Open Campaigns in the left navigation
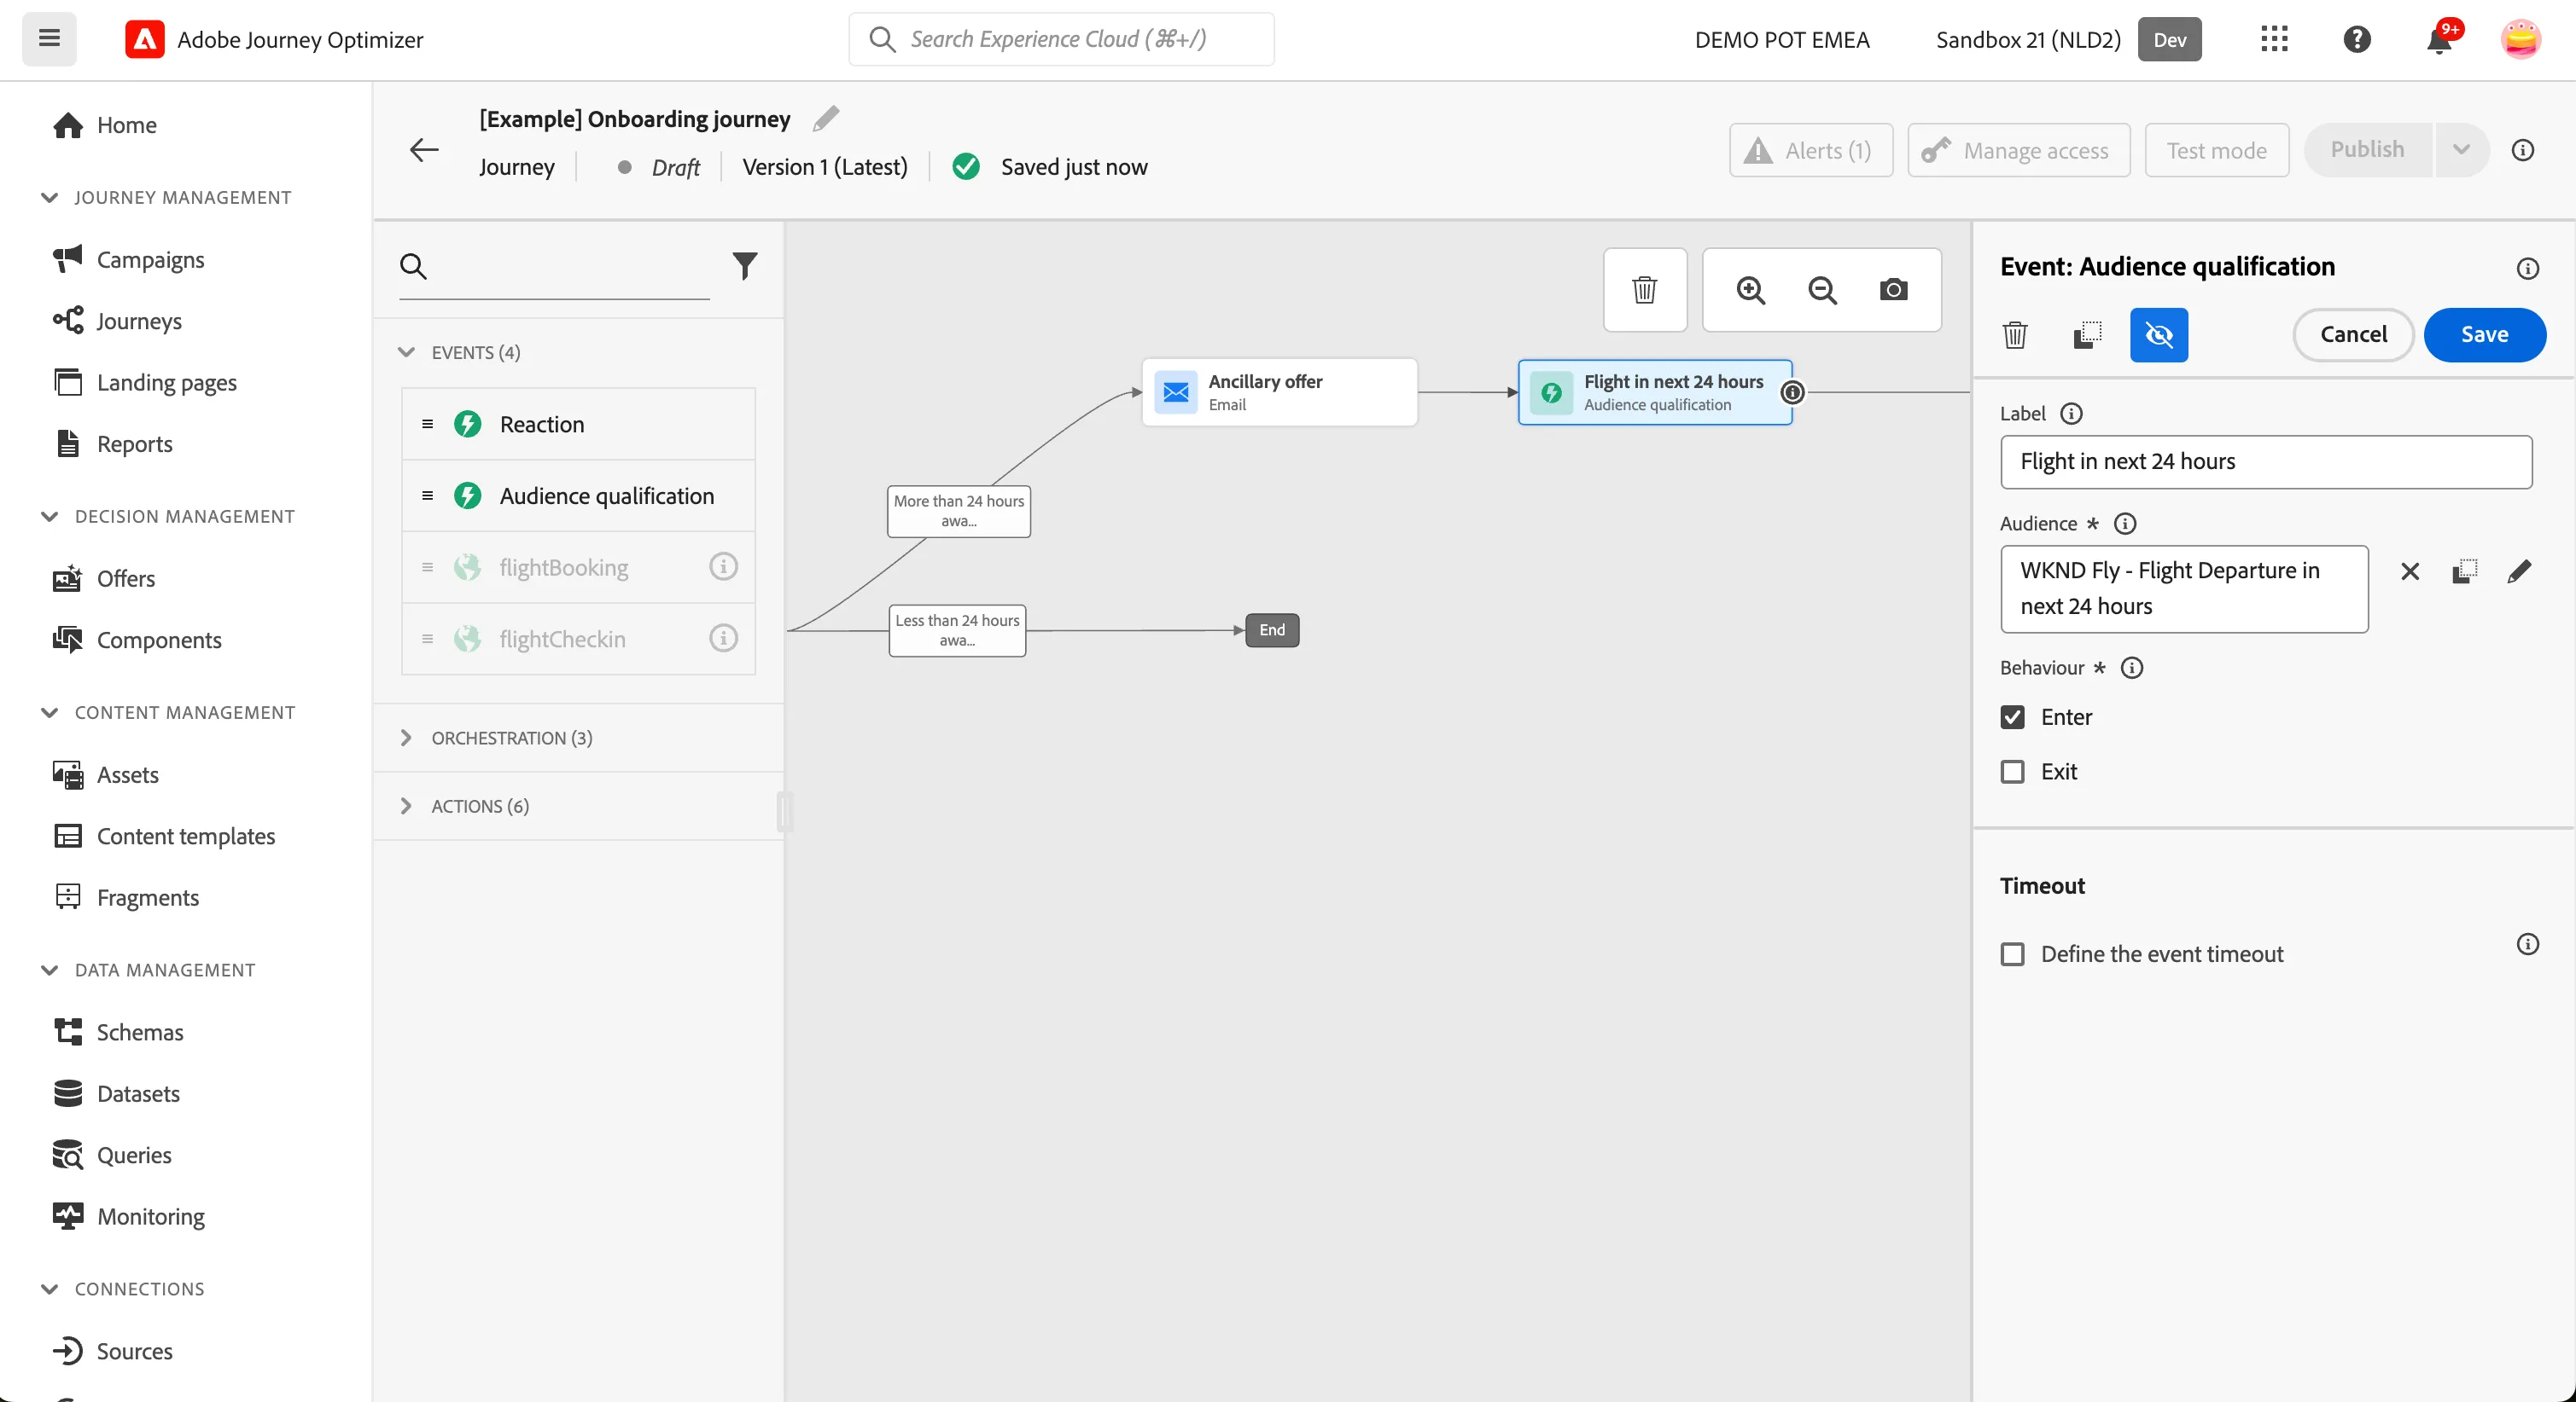This screenshot has width=2576, height=1402. pyautogui.click(x=150, y=258)
